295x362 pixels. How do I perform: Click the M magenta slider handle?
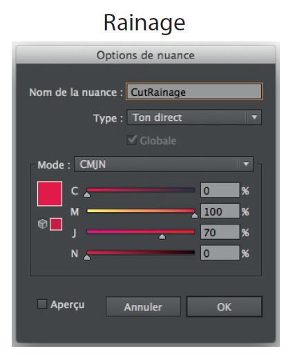point(195,216)
